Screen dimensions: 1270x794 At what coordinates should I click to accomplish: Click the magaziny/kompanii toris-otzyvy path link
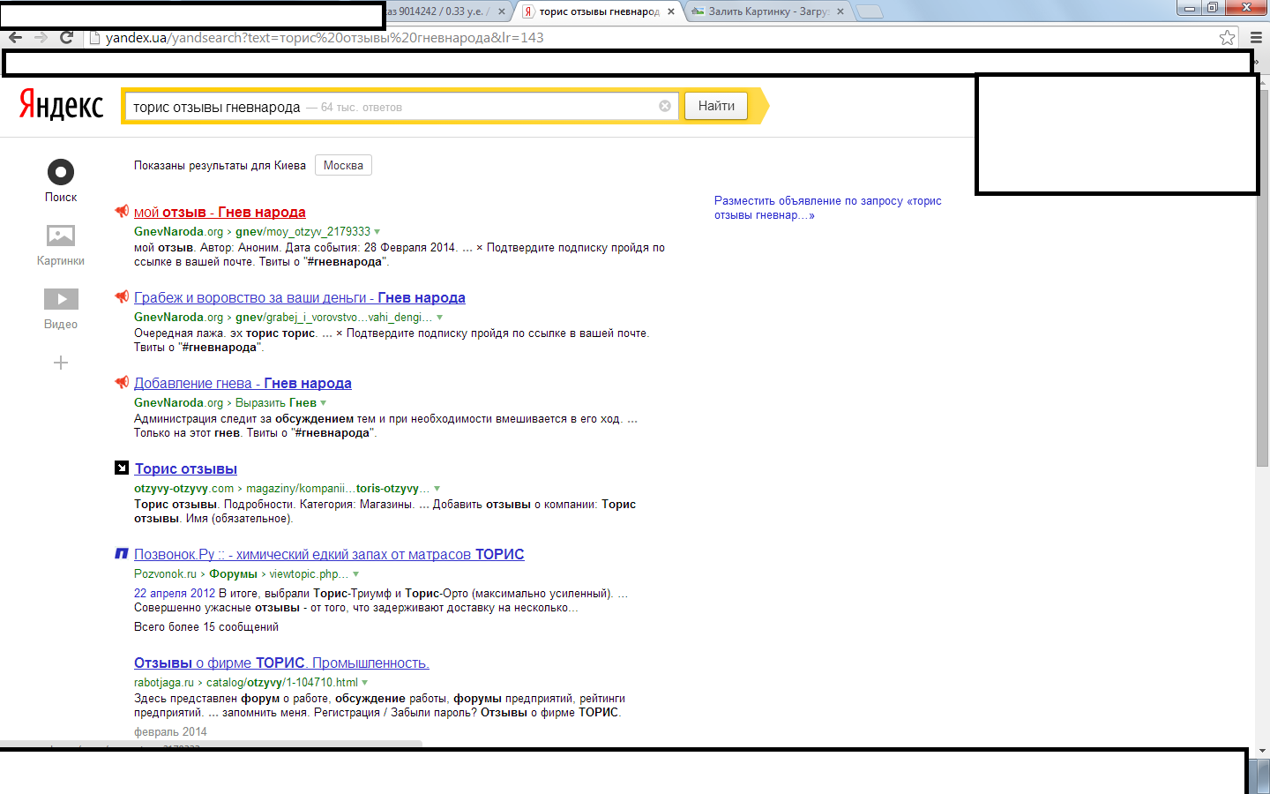(x=338, y=488)
